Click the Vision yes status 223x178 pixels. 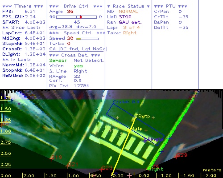click(78, 66)
